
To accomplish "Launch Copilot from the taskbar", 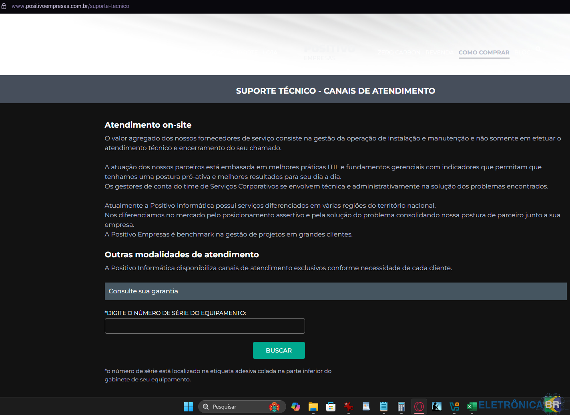I will coord(296,407).
